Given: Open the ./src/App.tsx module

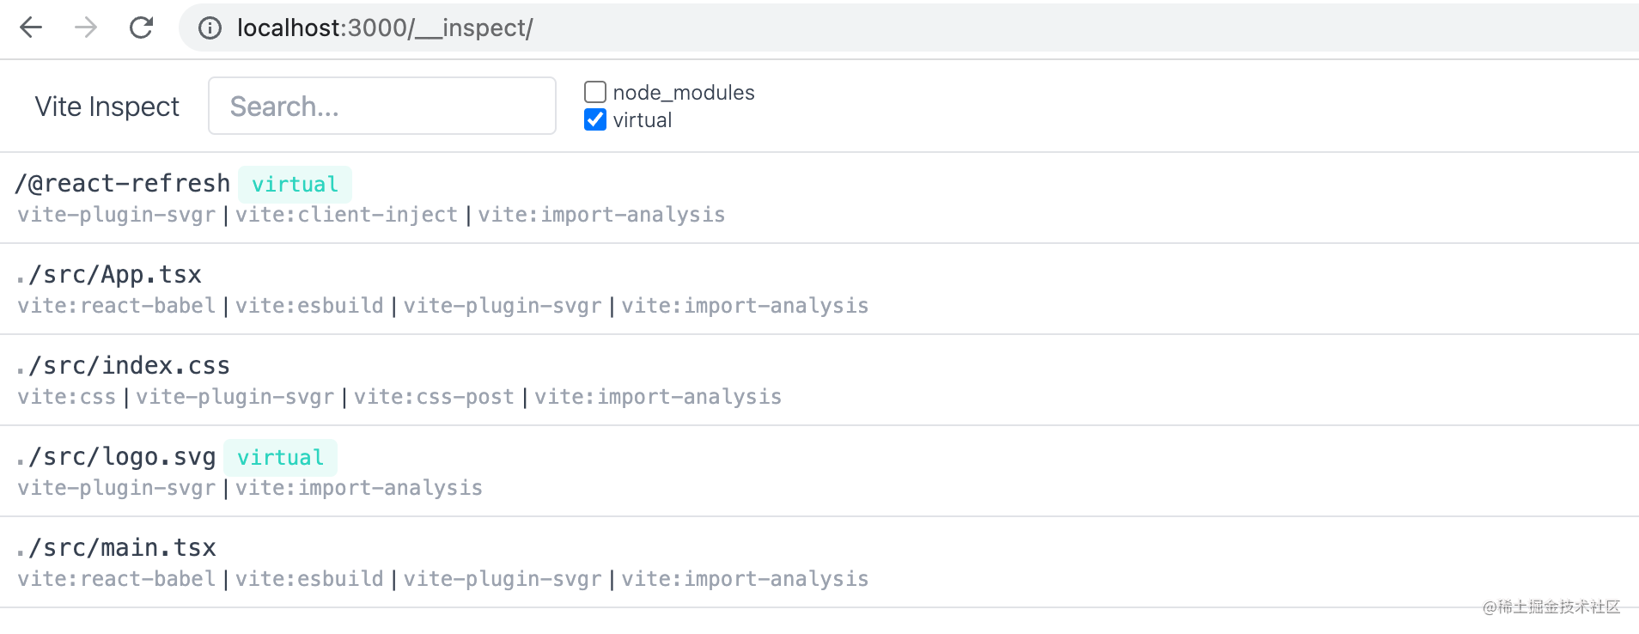Looking at the screenshot, I should tap(109, 275).
